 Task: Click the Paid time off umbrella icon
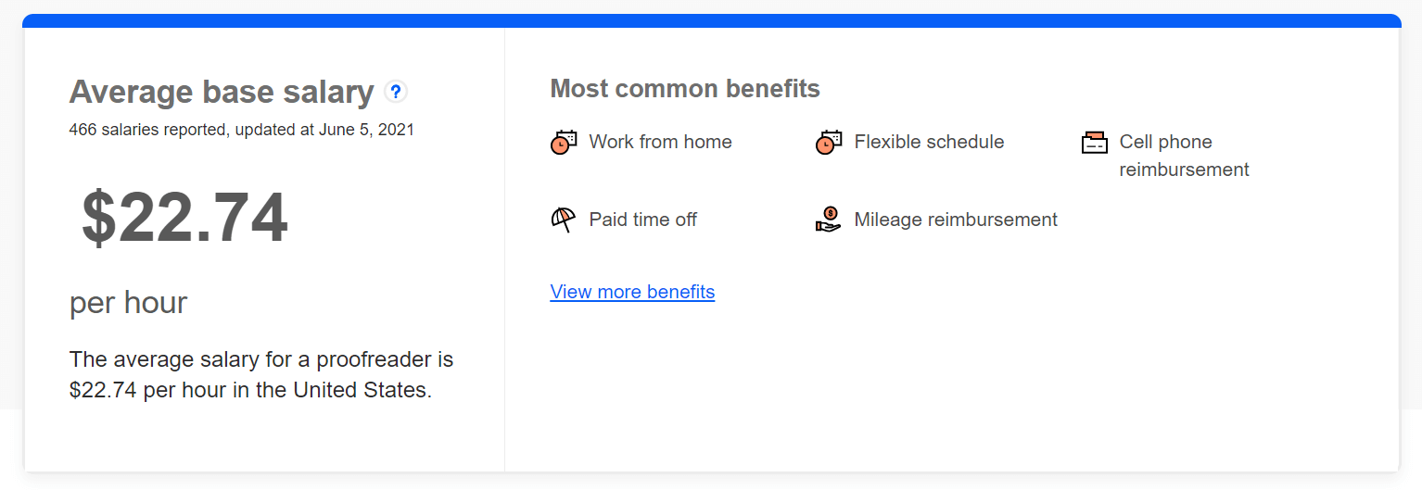tap(563, 220)
